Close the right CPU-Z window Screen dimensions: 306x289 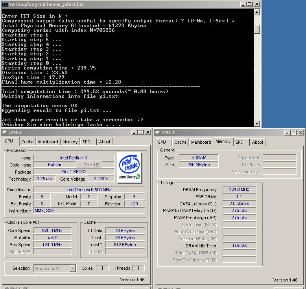[x=301, y=133]
